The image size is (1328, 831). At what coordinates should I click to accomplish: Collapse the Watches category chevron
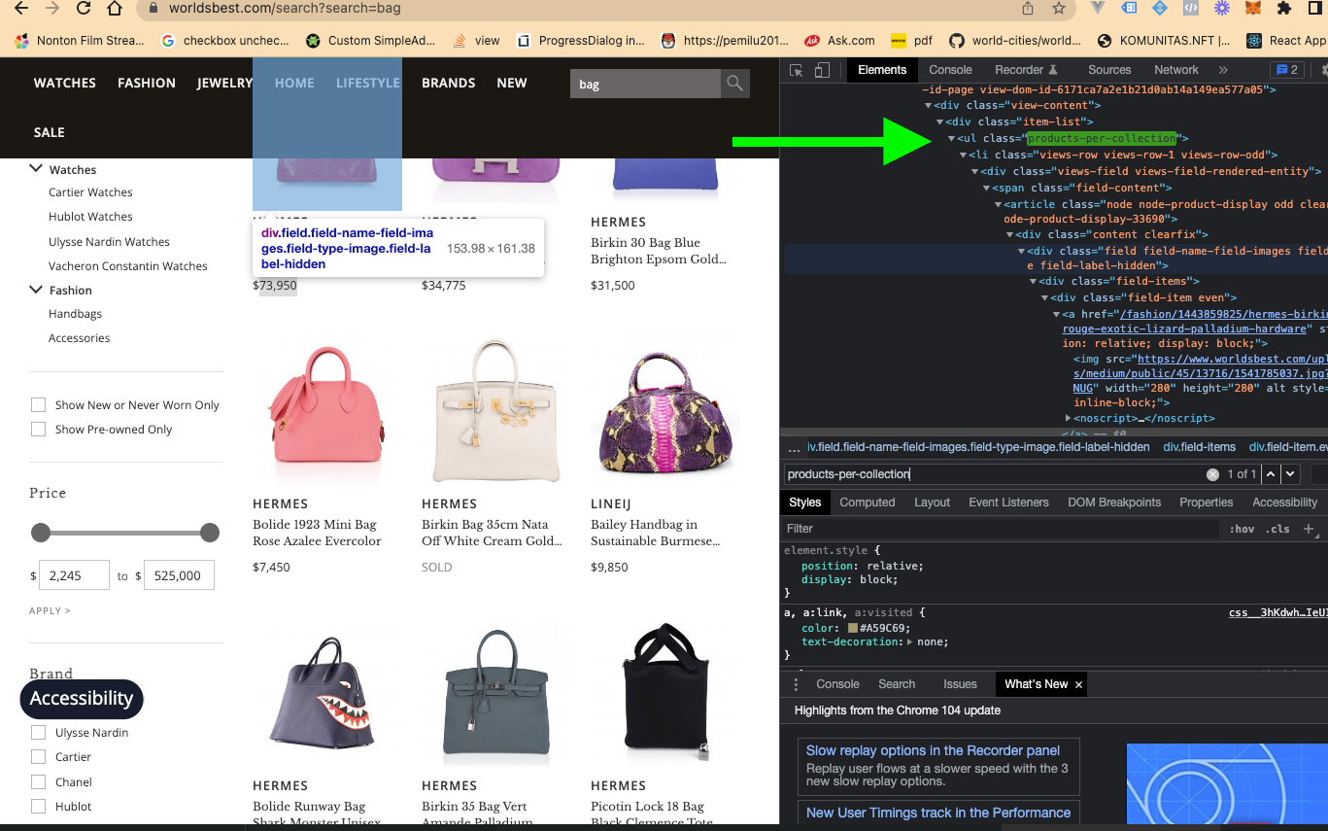(37, 169)
